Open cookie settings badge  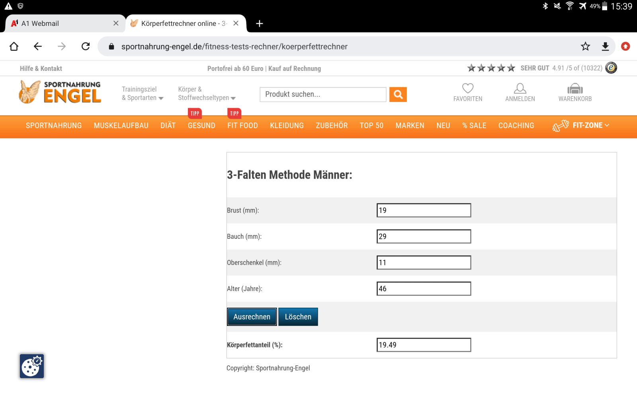32,366
